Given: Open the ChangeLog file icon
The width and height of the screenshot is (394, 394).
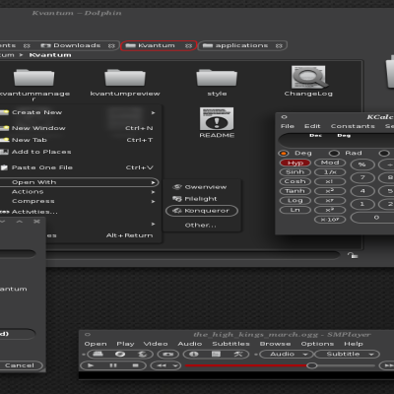Looking at the screenshot, I should click(x=308, y=77).
